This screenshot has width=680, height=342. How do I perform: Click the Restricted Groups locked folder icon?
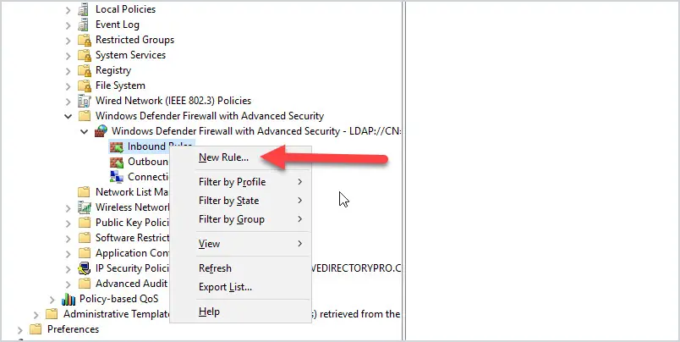[x=84, y=40]
